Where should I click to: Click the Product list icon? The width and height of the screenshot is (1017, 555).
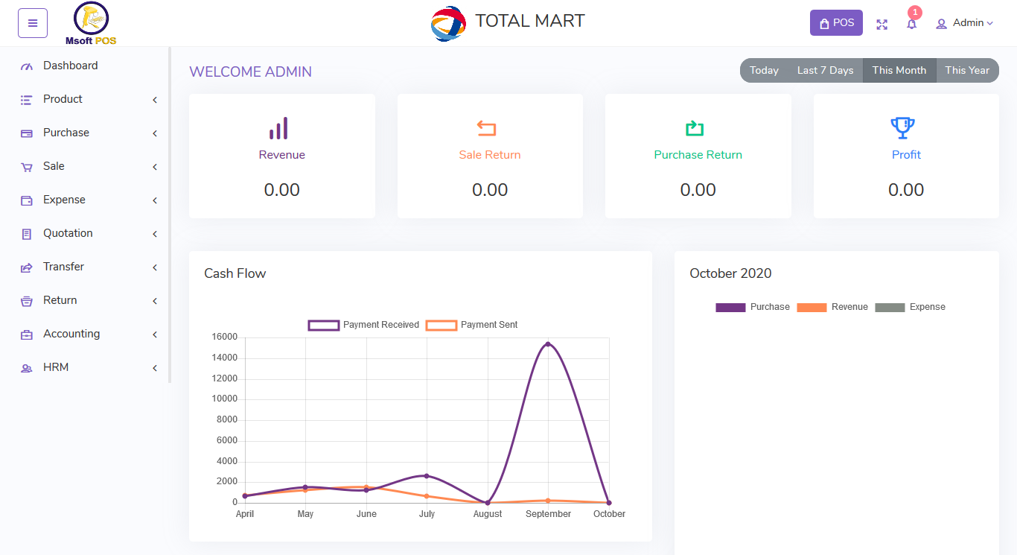point(27,100)
